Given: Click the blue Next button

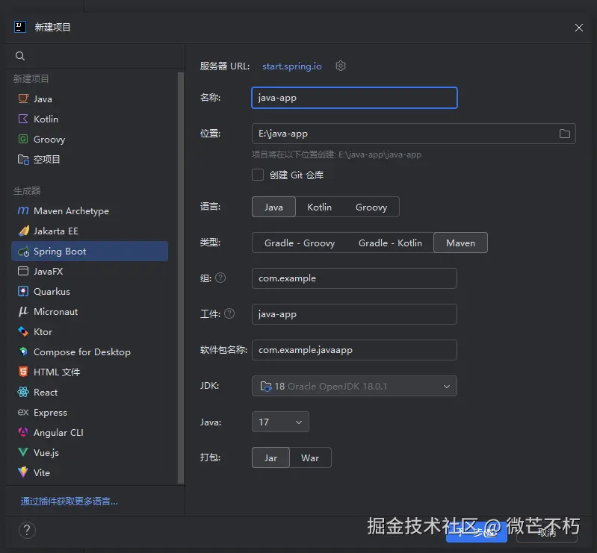Looking at the screenshot, I should (x=476, y=532).
